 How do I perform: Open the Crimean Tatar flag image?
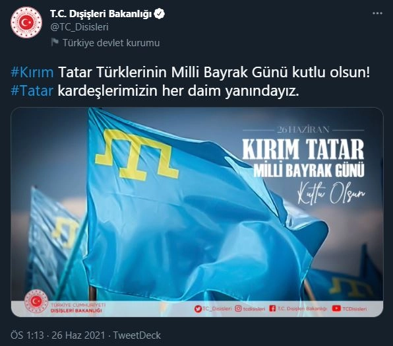pyautogui.click(x=197, y=212)
